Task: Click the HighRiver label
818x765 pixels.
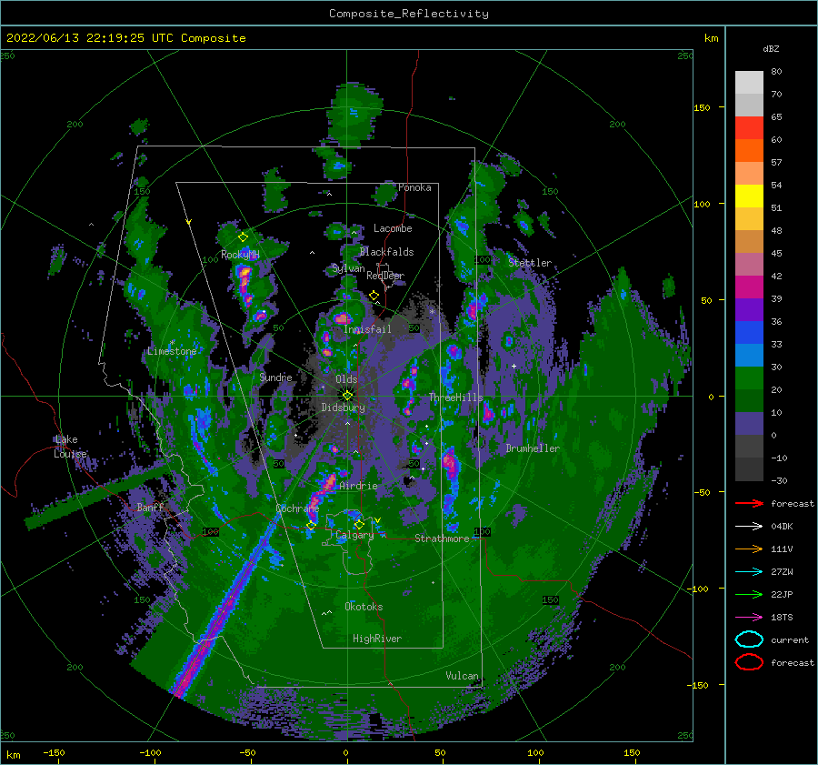Action: click(377, 639)
